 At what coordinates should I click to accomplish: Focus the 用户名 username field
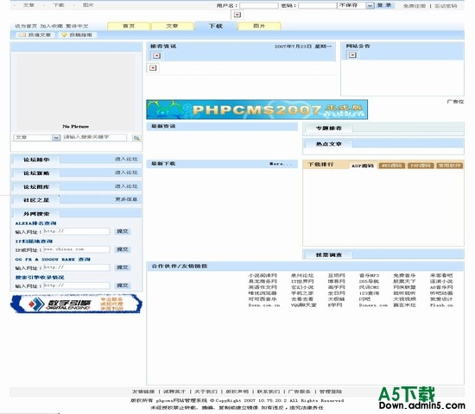259,5
